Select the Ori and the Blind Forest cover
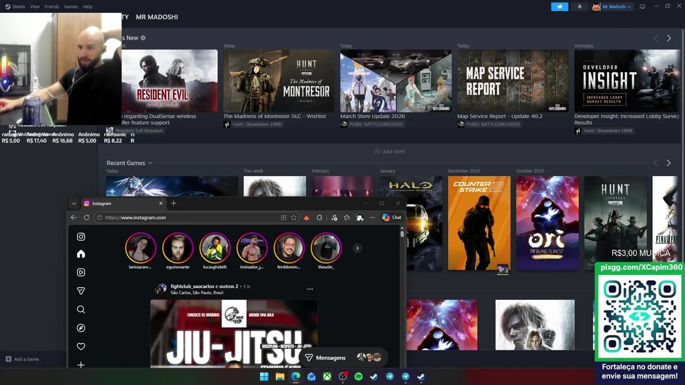The height and width of the screenshot is (385, 685). 547,223
